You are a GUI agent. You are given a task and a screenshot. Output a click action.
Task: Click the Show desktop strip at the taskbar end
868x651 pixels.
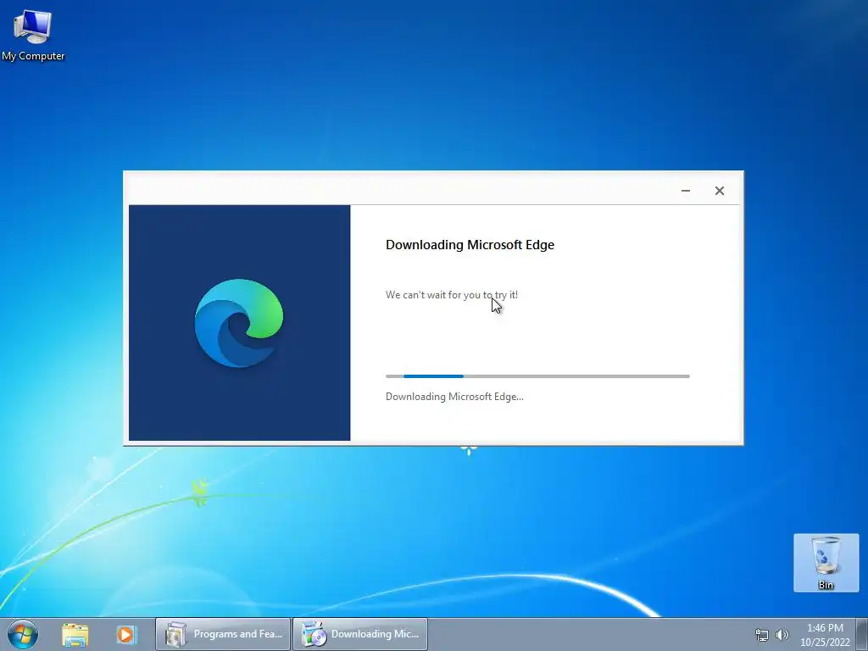click(862, 634)
